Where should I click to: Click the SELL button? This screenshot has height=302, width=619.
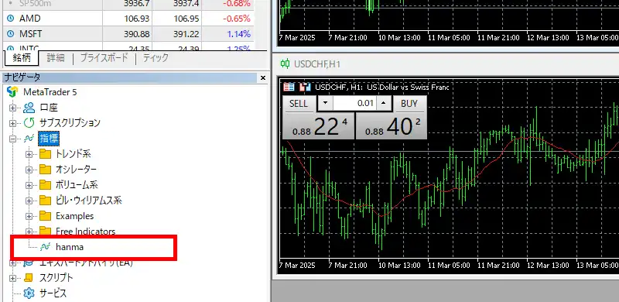point(299,104)
